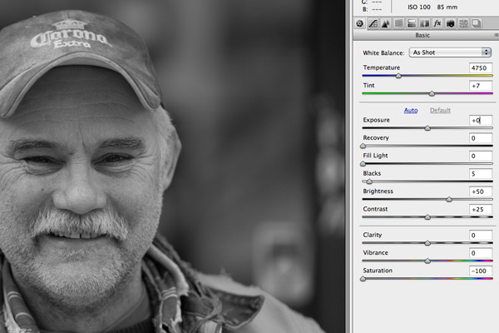
Task: Click the Exposure label
Action: (x=376, y=120)
